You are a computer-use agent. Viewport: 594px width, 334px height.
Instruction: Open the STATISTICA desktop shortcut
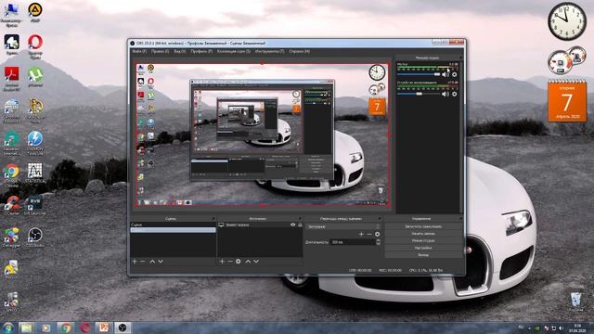(x=35, y=173)
